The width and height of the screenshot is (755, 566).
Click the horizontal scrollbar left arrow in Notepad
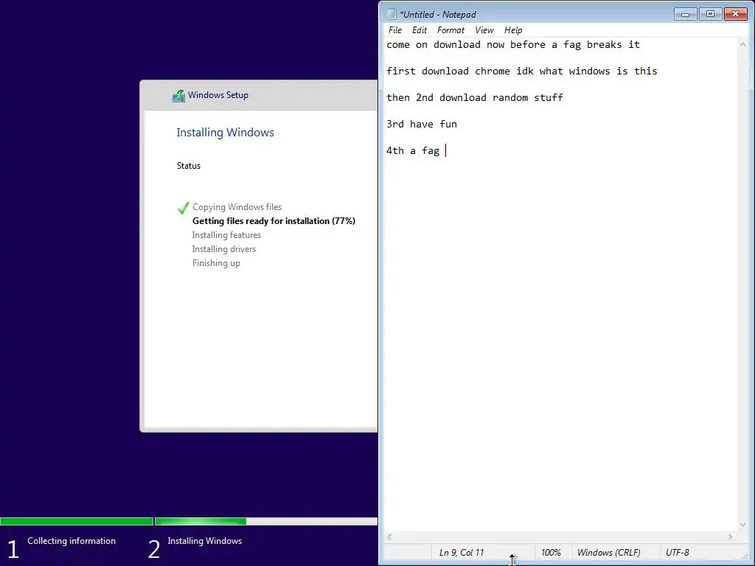(389, 537)
